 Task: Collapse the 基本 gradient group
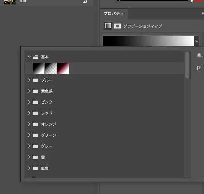tap(29, 57)
